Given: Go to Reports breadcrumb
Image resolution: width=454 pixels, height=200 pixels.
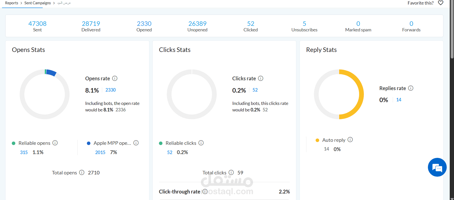Looking at the screenshot, I should point(12,3).
